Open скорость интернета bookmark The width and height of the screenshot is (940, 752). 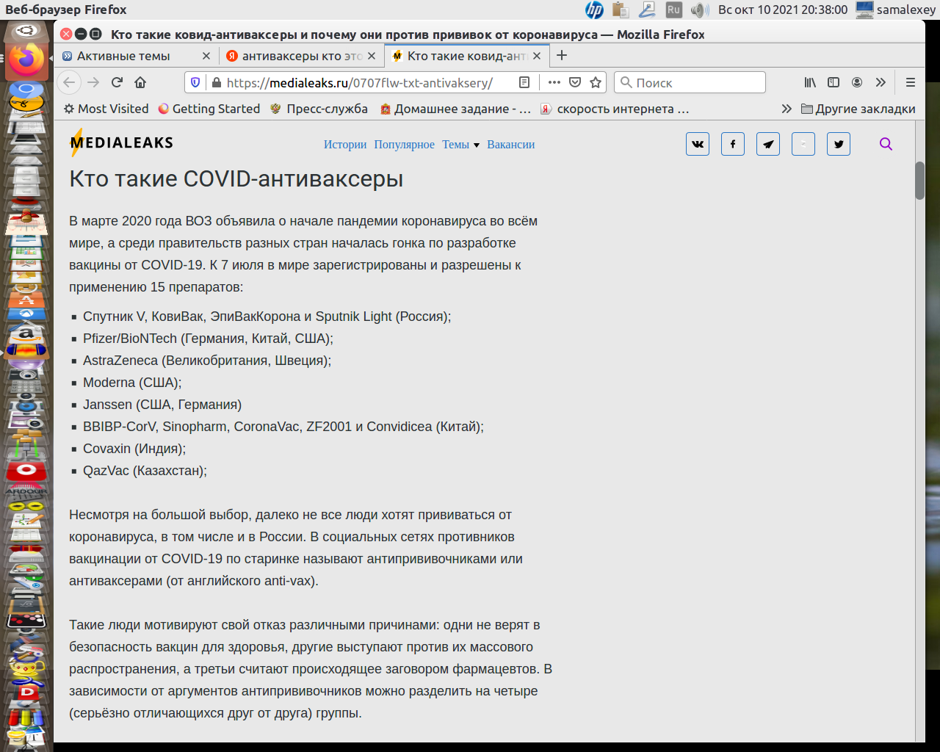pyautogui.click(x=615, y=109)
